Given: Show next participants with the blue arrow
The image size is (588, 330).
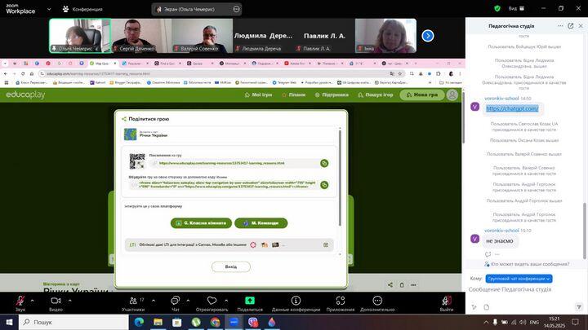Looking at the screenshot, I should click(428, 36).
